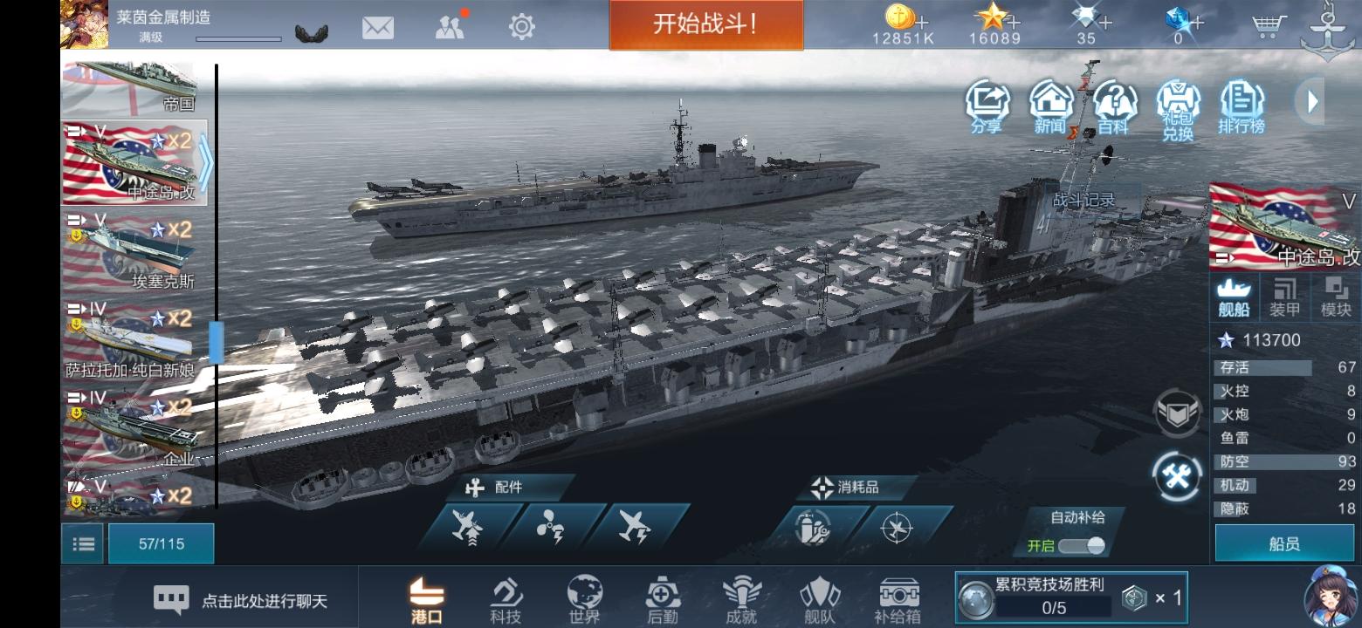Viewport: 1362px width, 628px height.
Task: Open the mail envelope icon
Action: coord(377,27)
